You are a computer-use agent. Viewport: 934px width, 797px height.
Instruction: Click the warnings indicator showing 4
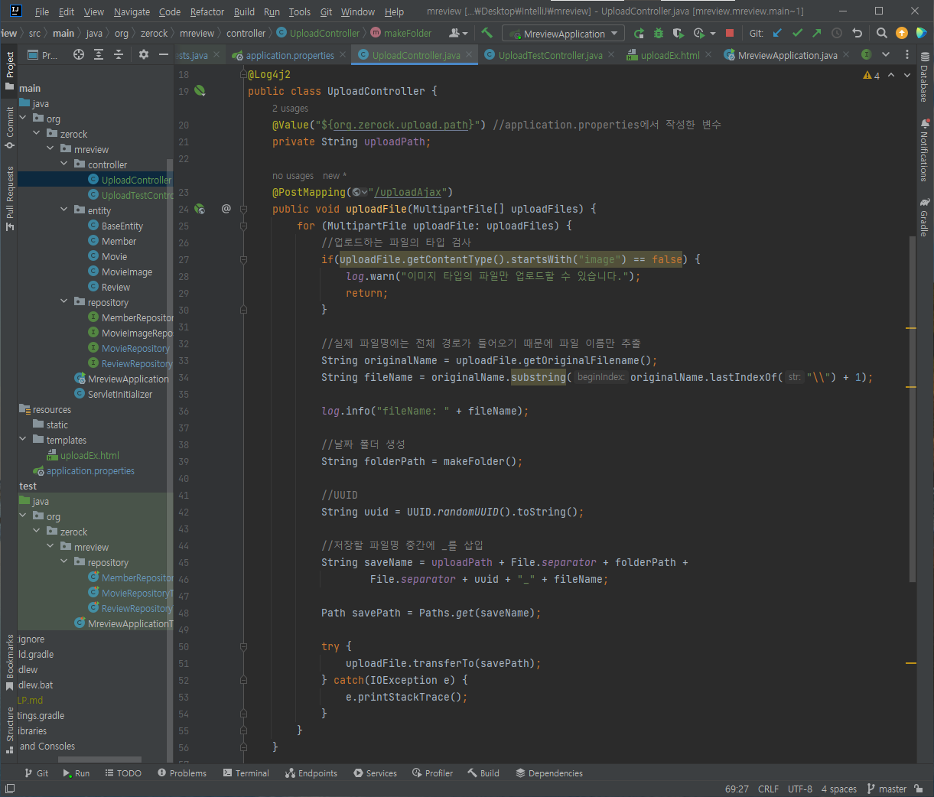[x=871, y=75]
